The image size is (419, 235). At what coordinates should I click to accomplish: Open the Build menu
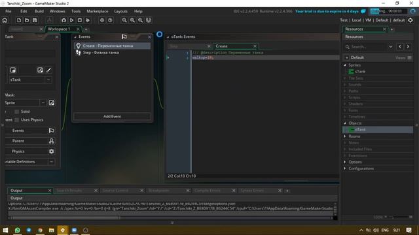(x=39, y=11)
